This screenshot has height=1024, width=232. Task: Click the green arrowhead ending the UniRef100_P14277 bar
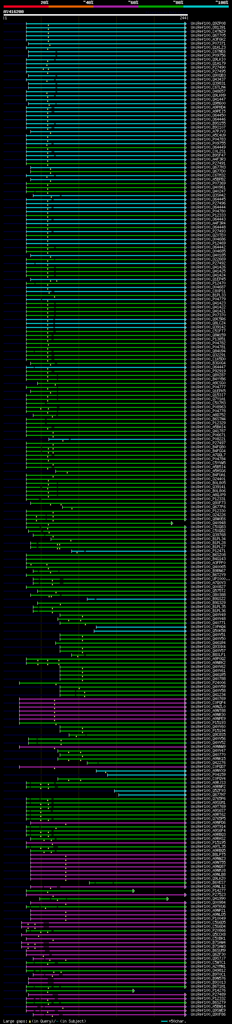coord(134,891)
